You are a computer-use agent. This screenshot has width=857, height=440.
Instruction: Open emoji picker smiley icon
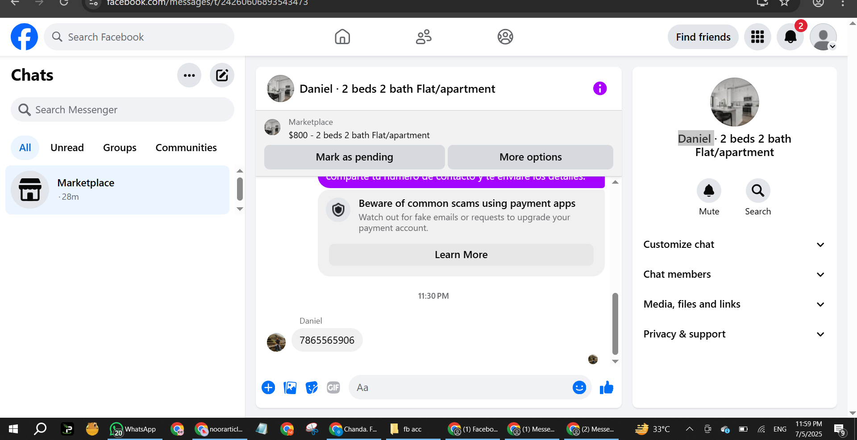pyautogui.click(x=579, y=387)
